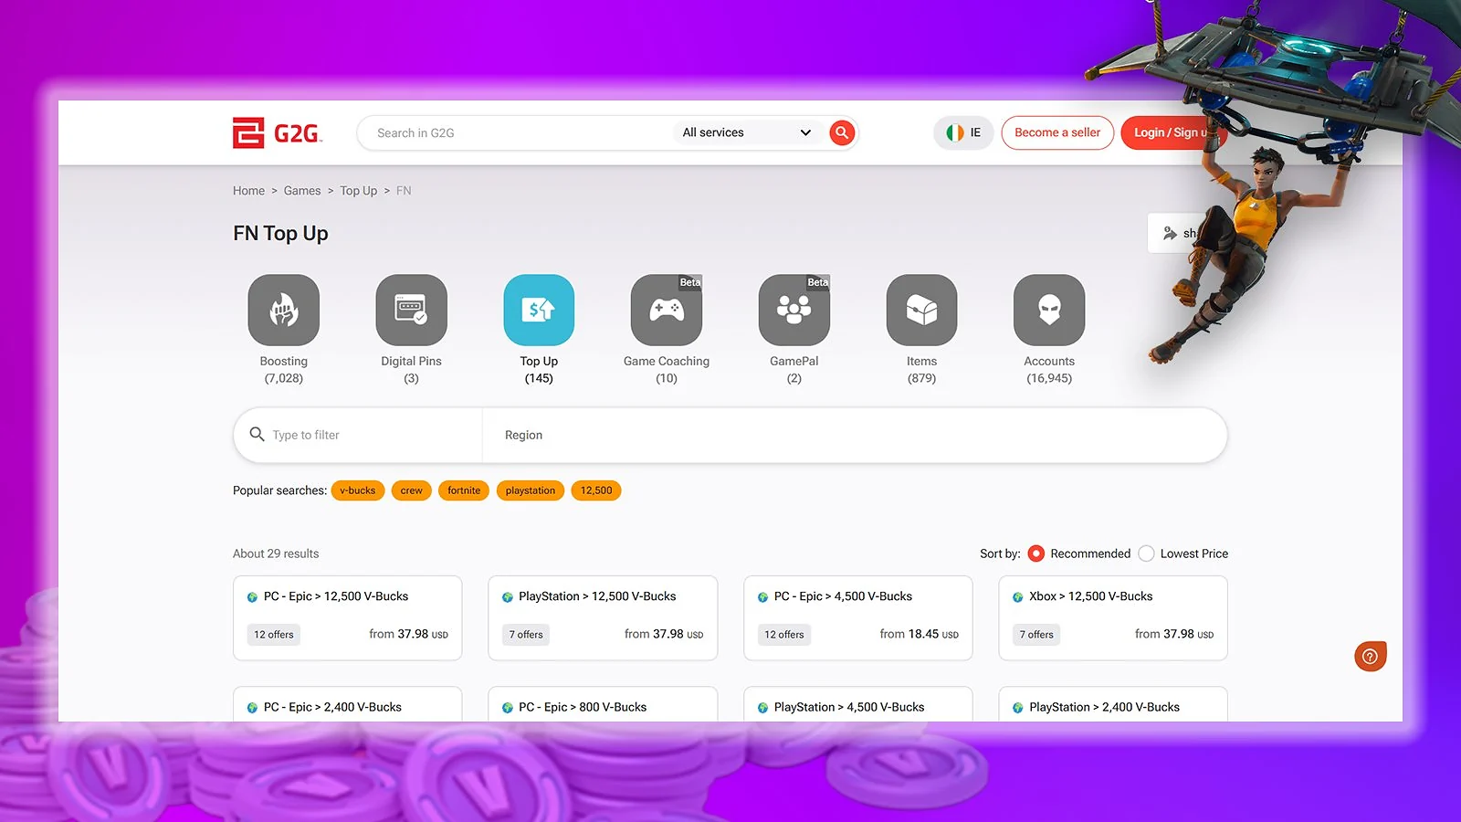The image size is (1461, 822).
Task: Click the 12,500 popular search tag
Action: [596, 490]
